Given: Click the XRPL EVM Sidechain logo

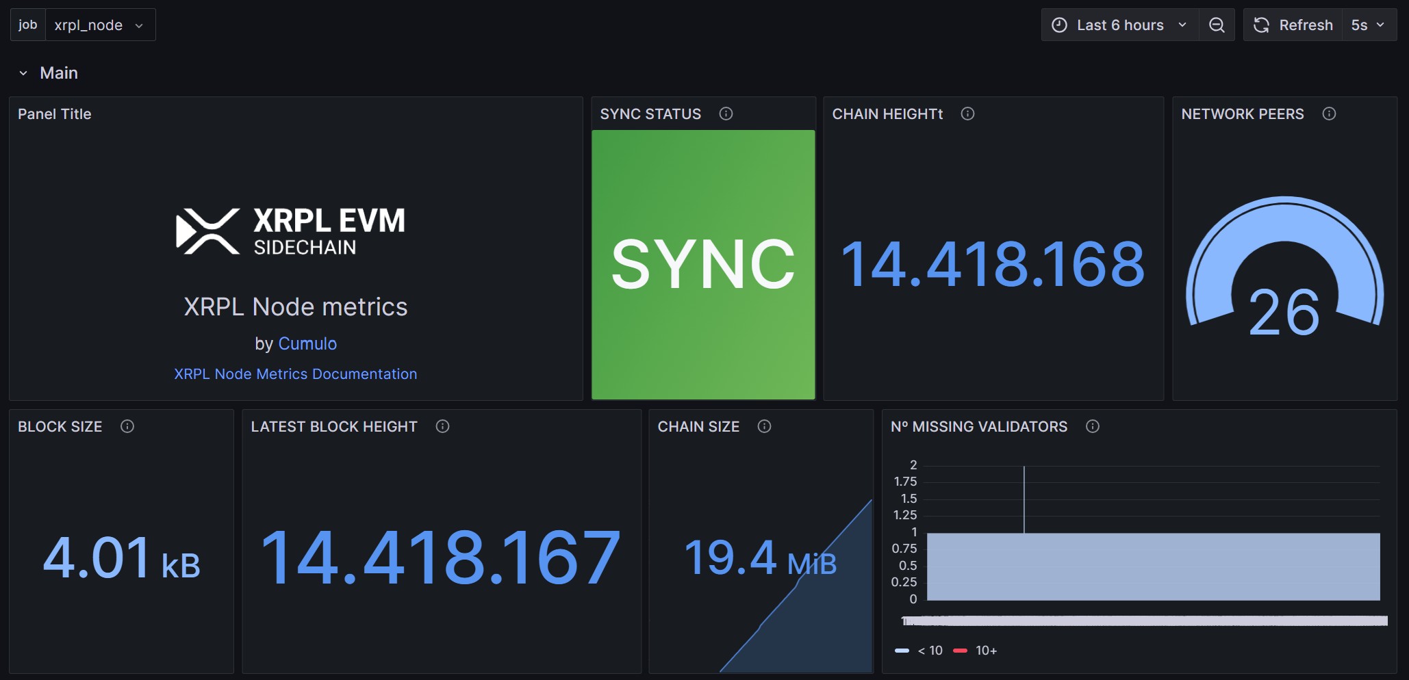Looking at the screenshot, I should [x=290, y=231].
